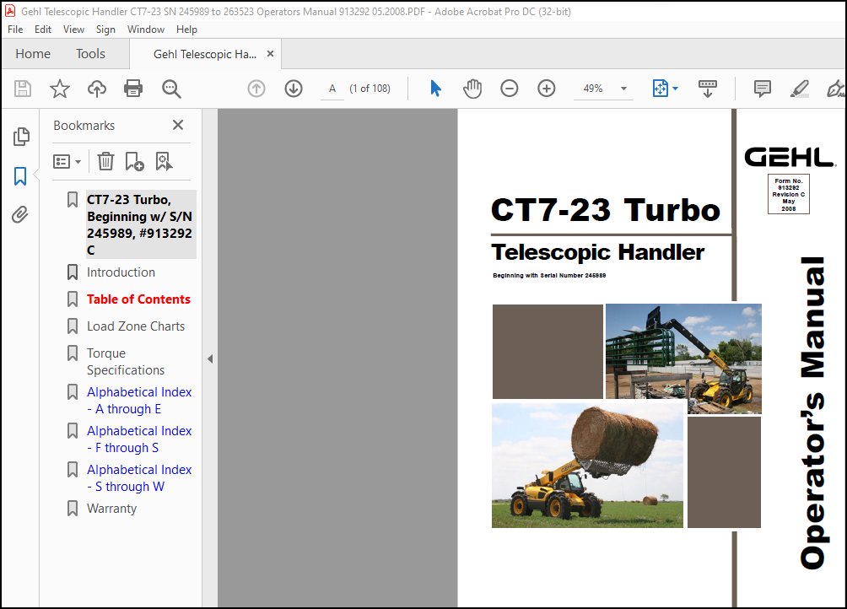The height and width of the screenshot is (609, 847).
Task: Open the Introduction bookmark
Action: pos(121,272)
